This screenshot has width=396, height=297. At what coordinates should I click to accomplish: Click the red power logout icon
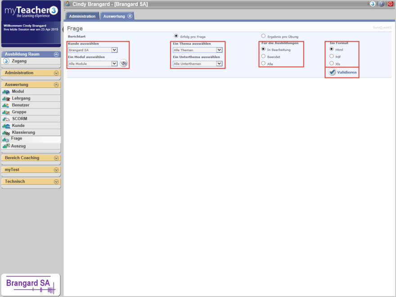click(390, 4)
